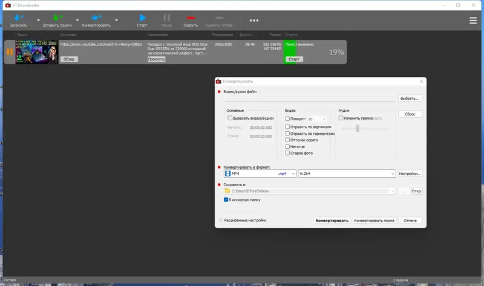Click the 1920x1080 resolution cell
This screenshot has width=484, height=286.
[223, 44]
